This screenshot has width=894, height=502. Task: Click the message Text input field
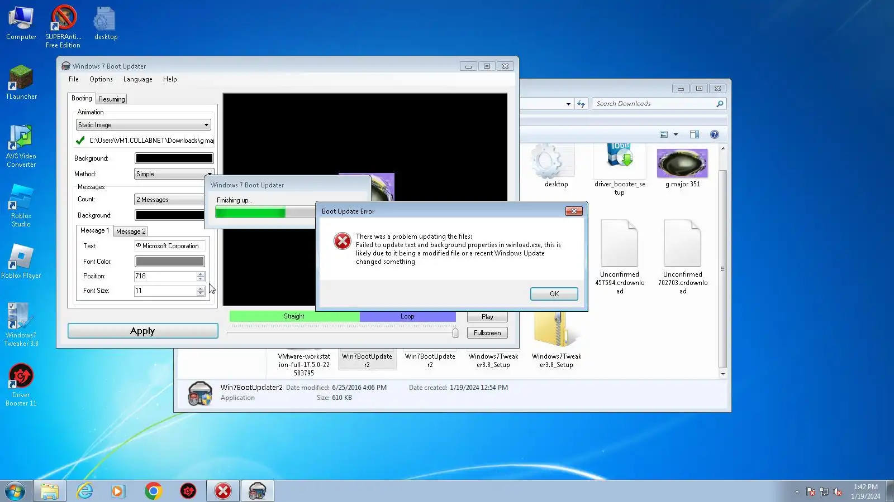(x=170, y=246)
